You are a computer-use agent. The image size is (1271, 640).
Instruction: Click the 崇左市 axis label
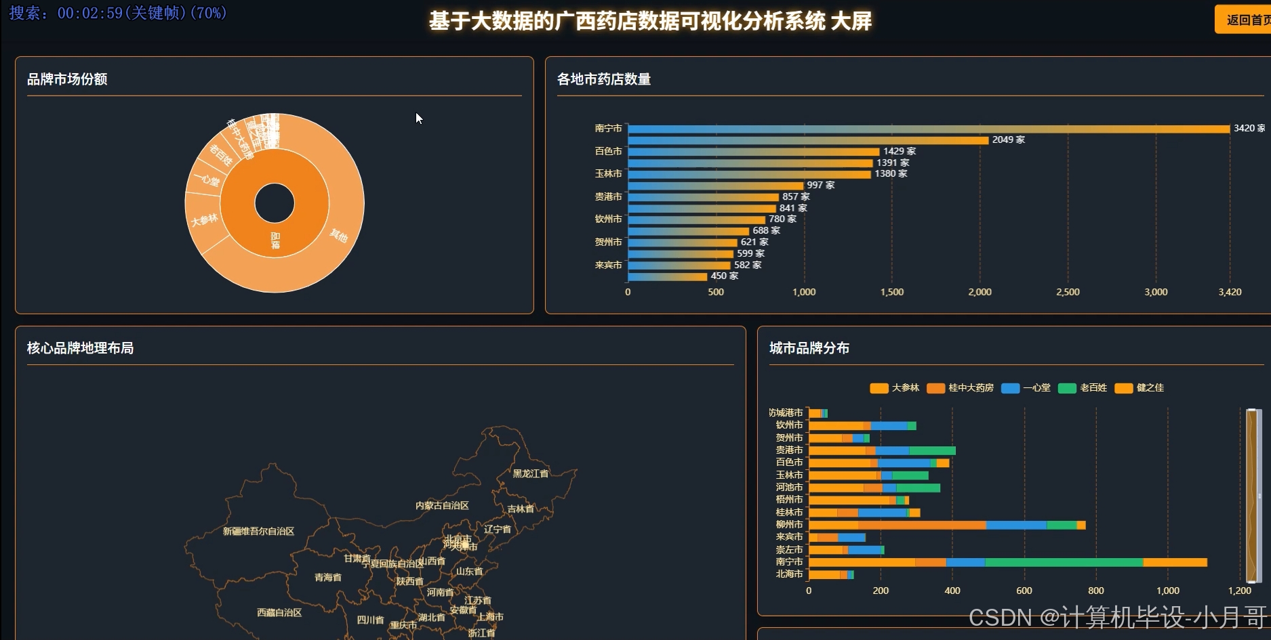click(789, 550)
